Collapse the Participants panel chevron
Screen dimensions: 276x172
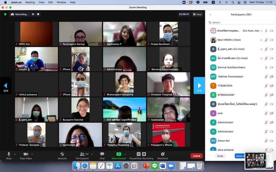click(x=210, y=14)
